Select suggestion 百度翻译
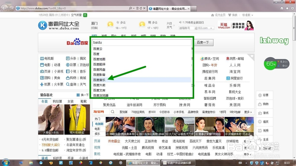Screen dimensions: 296x166 pos(141,64)
